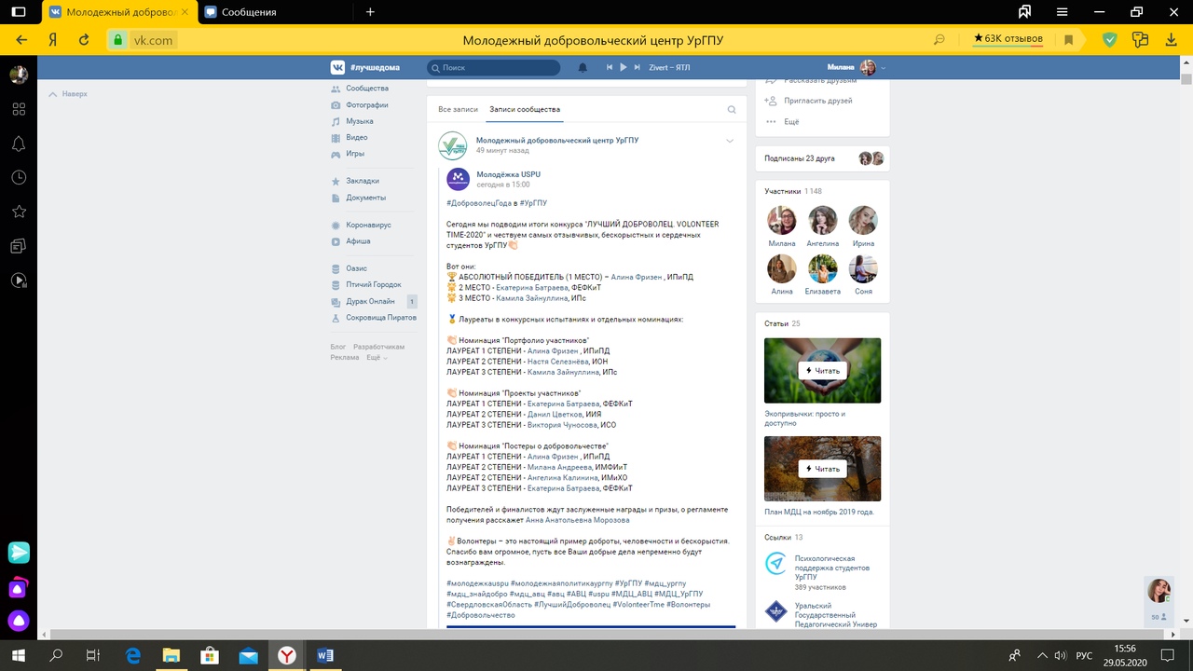Read the Экопривычки article
Viewport: 1193px width, 671px height.
(x=822, y=371)
